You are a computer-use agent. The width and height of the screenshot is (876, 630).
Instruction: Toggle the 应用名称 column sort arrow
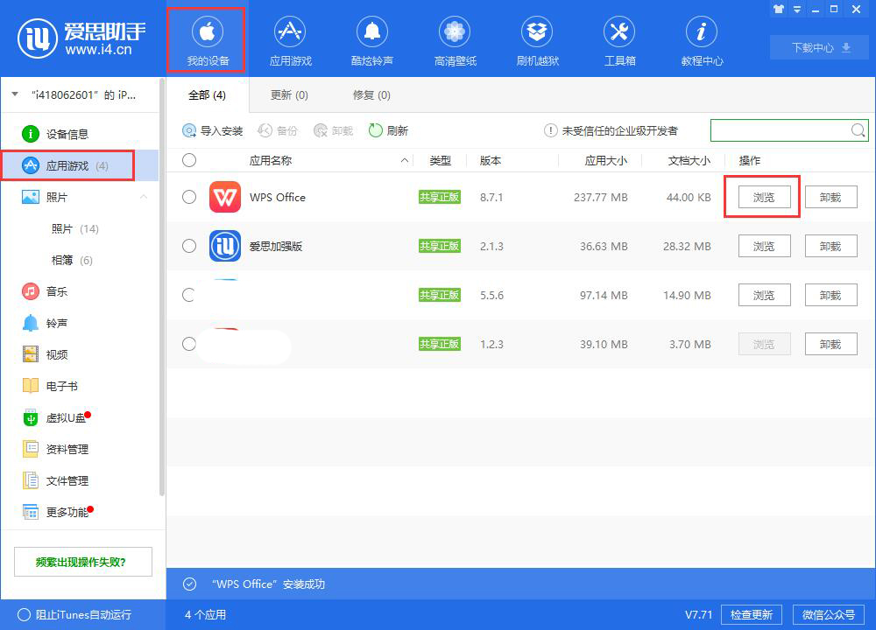pos(404,160)
